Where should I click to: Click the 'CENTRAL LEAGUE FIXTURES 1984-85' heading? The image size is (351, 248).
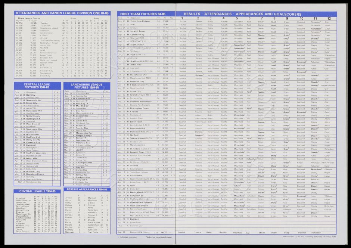click(x=37, y=86)
